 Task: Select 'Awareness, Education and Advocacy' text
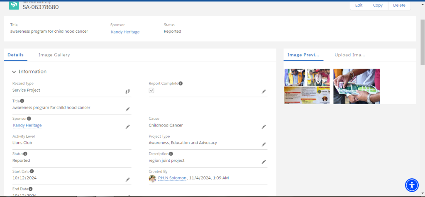click(183, 143)
